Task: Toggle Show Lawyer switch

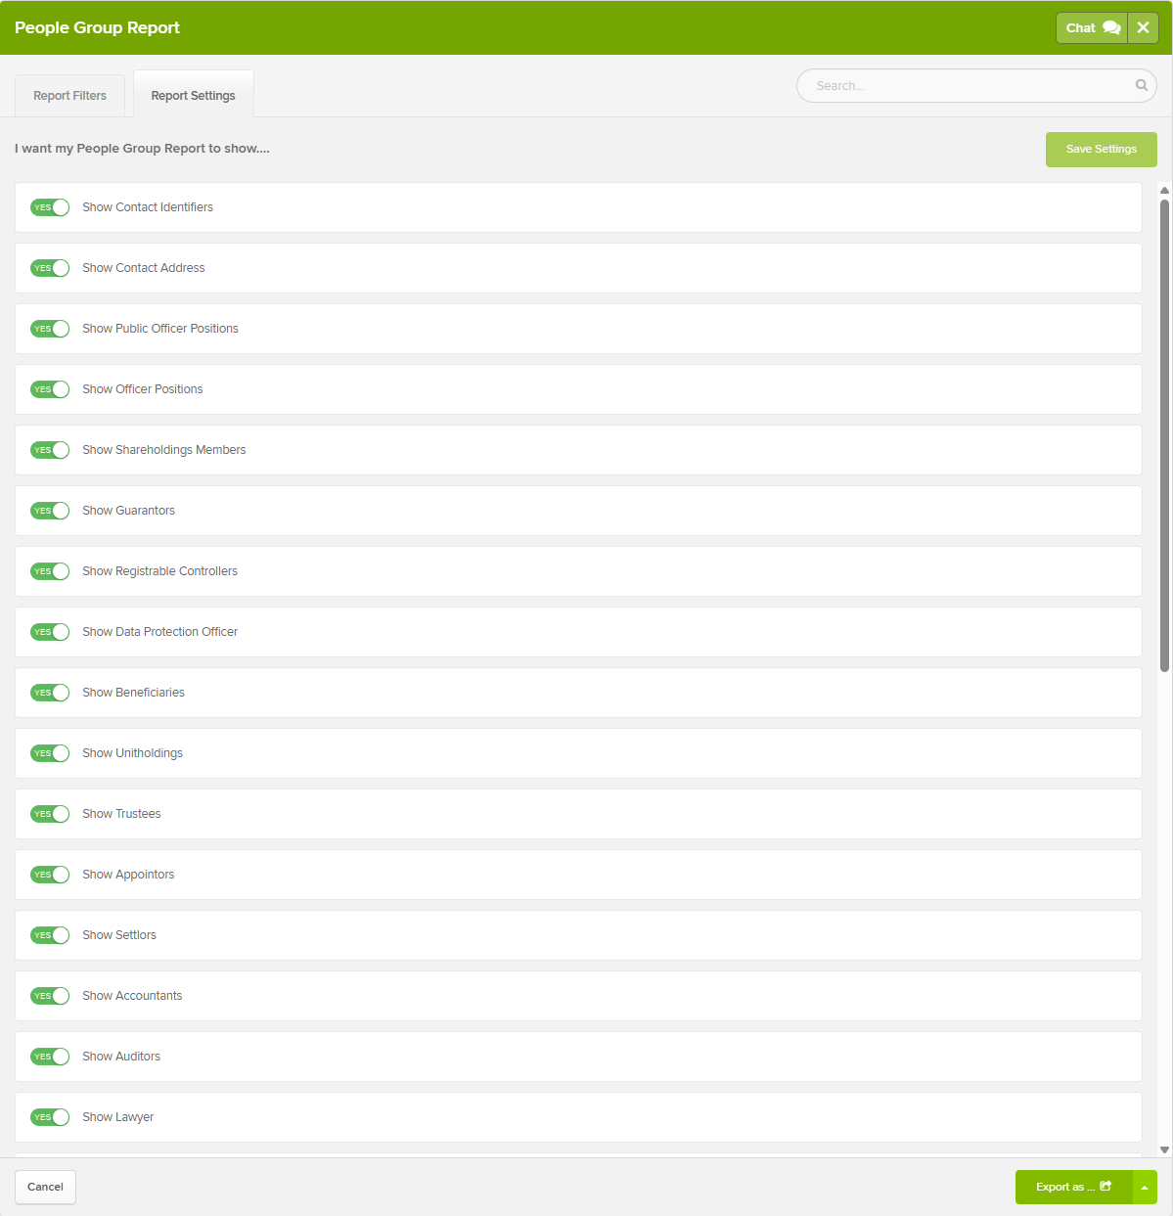Action: click(x=50, y=1117)
